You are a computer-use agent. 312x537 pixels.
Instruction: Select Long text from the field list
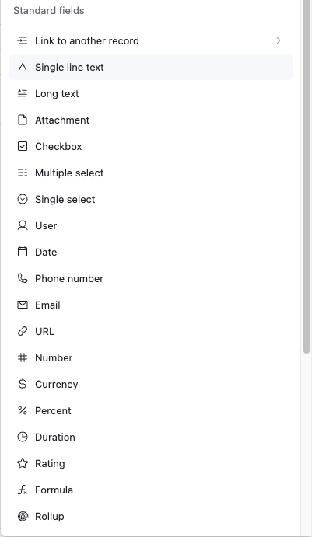[x=150, y=93]
